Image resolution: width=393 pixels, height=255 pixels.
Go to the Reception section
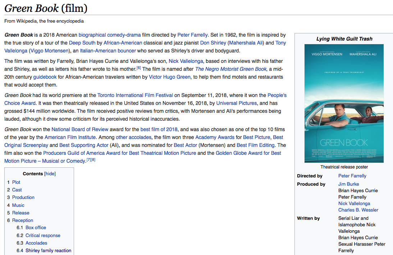(23, 220)
